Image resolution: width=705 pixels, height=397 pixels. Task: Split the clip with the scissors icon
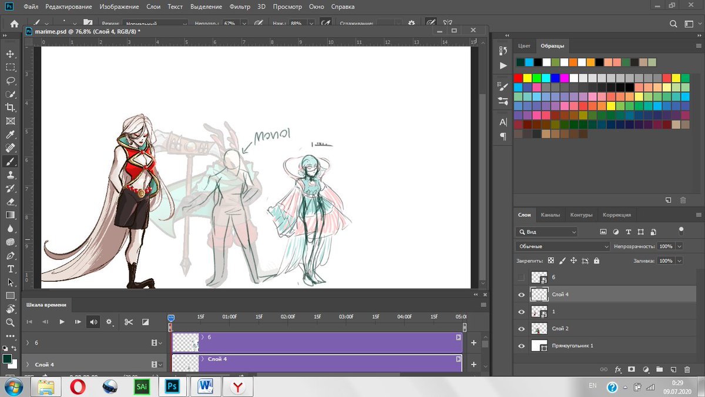[129, 322]
